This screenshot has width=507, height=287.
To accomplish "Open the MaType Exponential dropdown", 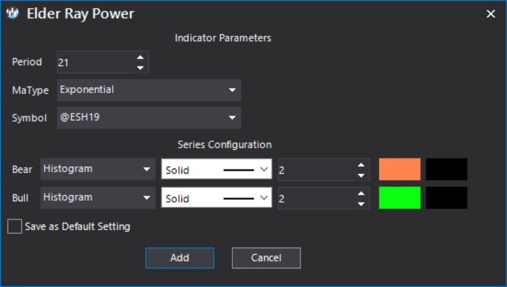I will (149, 90).
